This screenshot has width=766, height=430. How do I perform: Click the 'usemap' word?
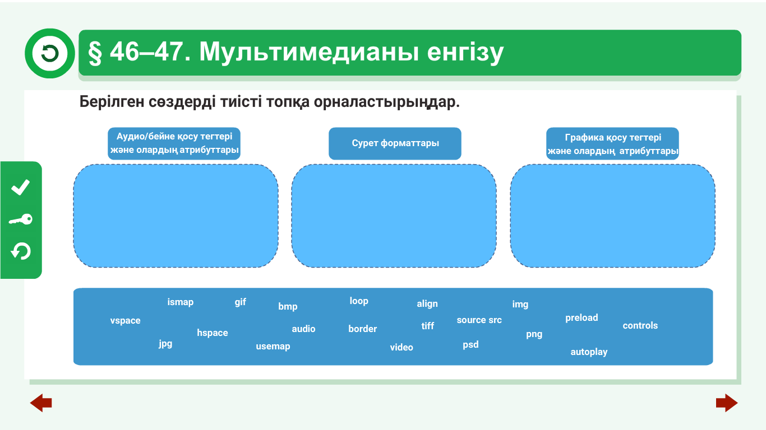tap(273, 347)
